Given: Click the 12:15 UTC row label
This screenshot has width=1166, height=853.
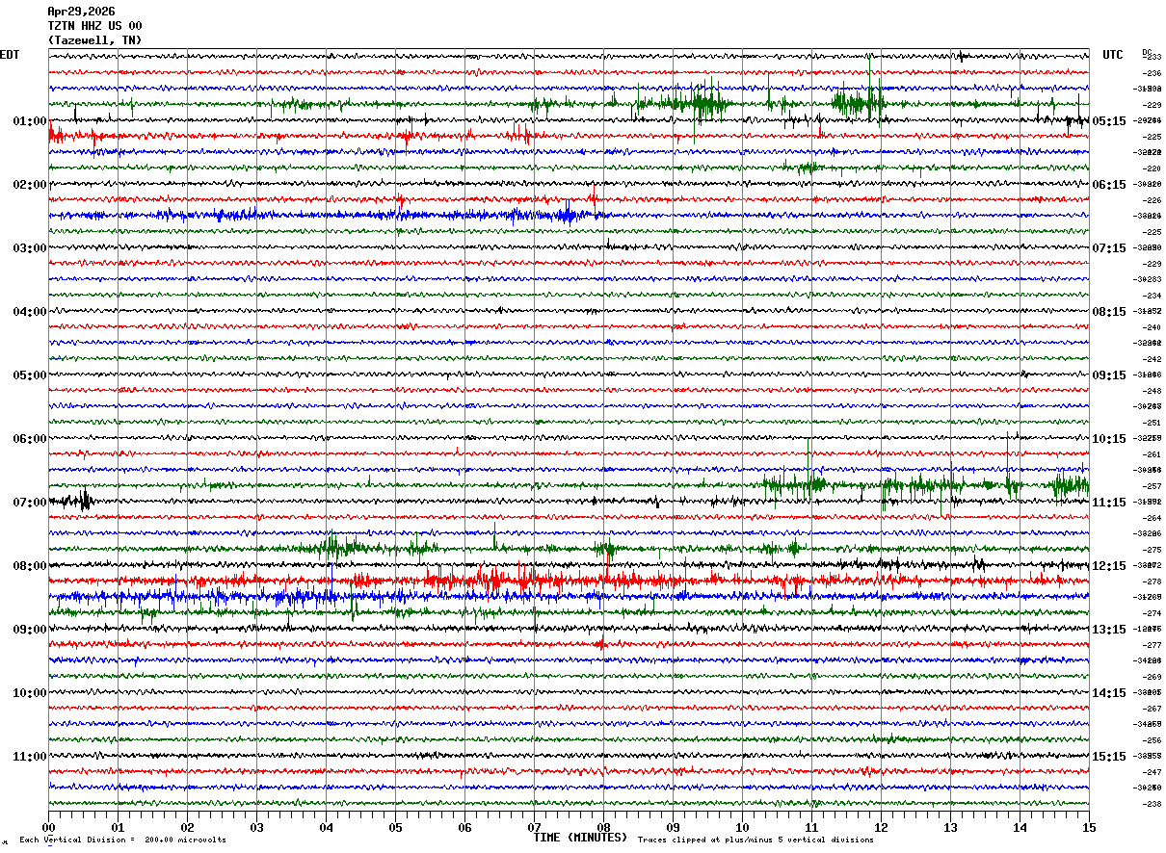Looking at the screenshot, I should coord(1109,566).
